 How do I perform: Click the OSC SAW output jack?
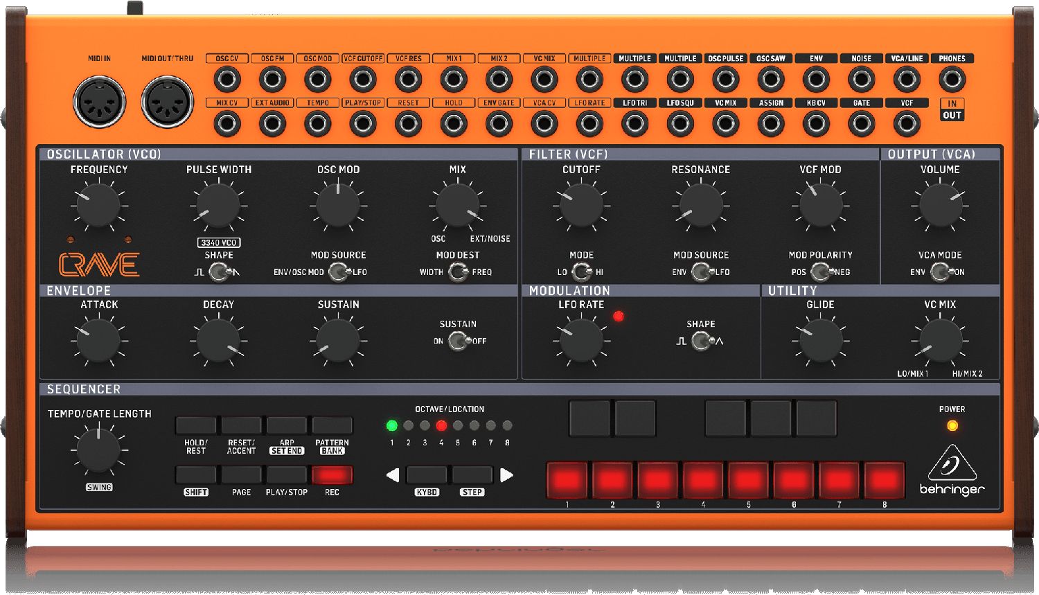click(771, 80)
